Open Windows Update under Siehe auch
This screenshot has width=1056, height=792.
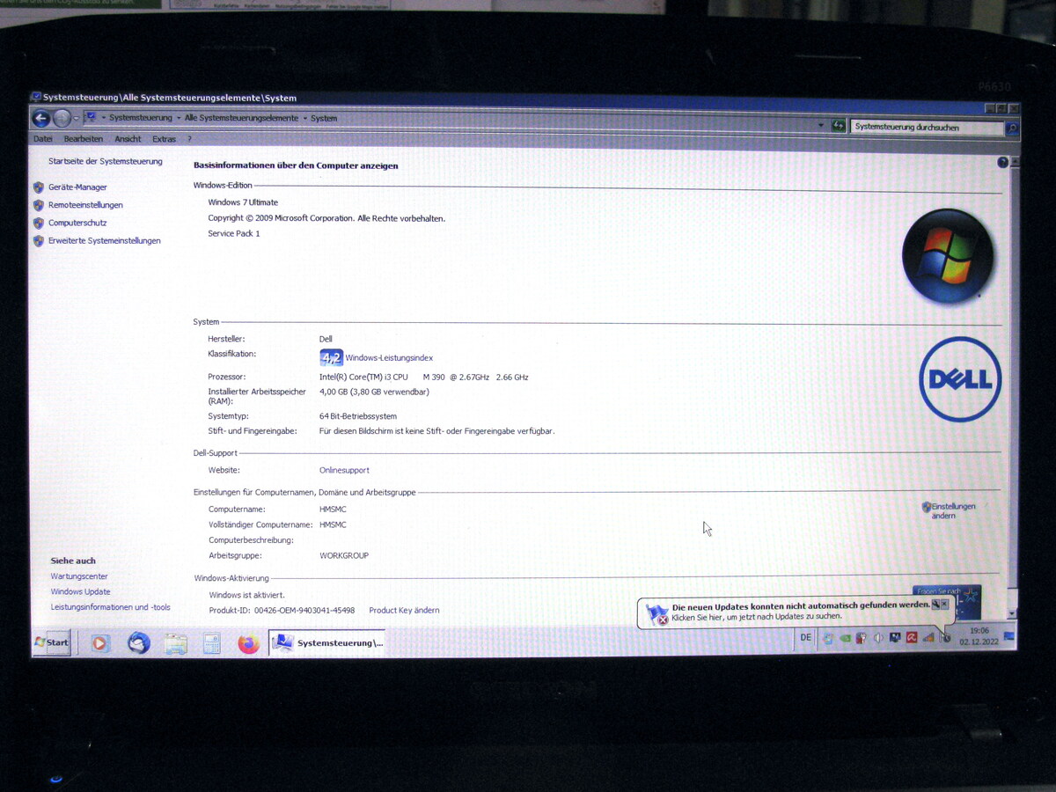point(80,591)
